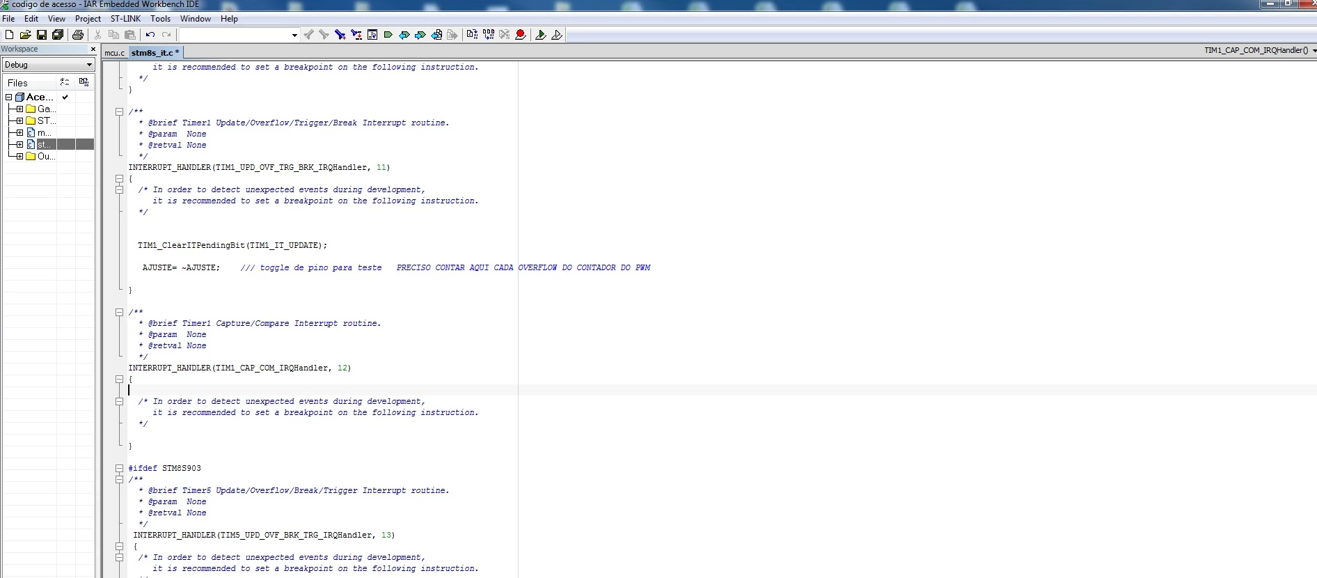
Task: Open the Find dialog icon
Action: tap(340, 35)
